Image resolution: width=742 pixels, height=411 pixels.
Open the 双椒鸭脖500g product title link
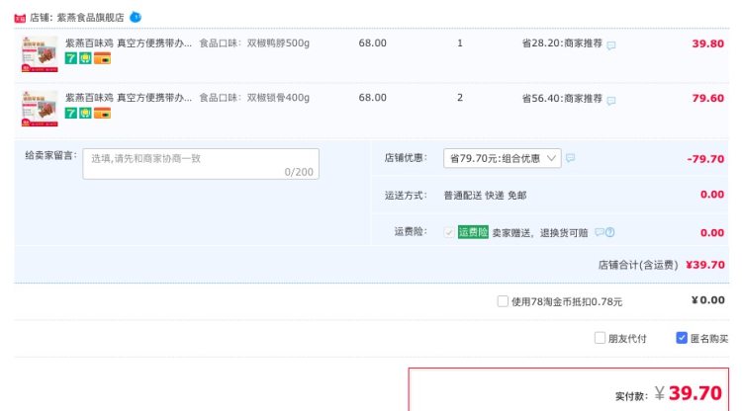click(129, 43)
